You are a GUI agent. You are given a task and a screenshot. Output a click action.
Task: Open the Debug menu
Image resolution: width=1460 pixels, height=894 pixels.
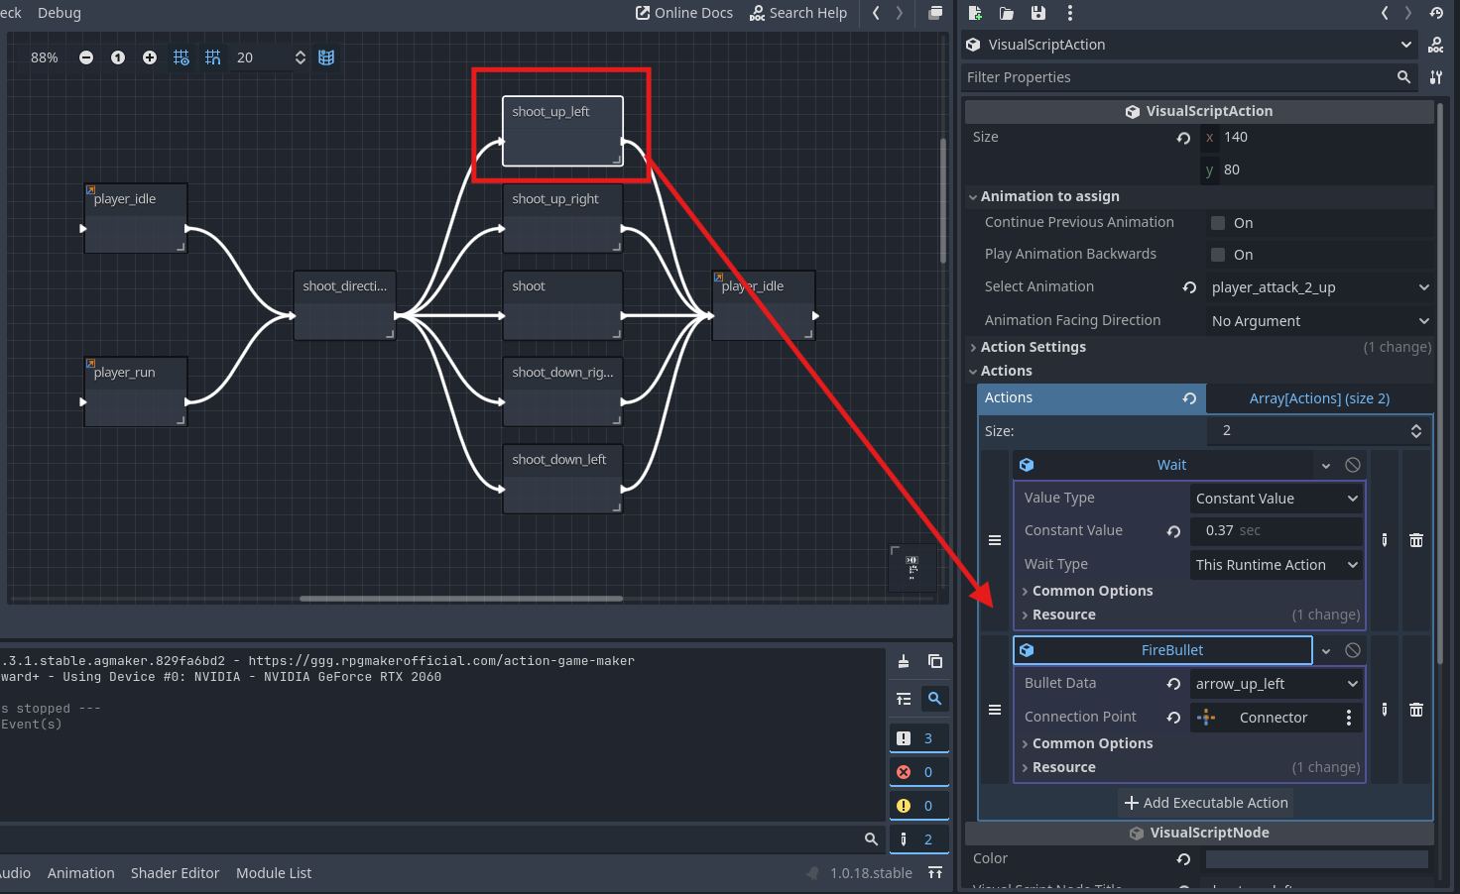point(60,13)
